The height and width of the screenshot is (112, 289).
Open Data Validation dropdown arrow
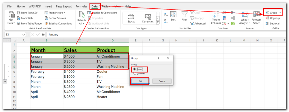click(228, 23)
